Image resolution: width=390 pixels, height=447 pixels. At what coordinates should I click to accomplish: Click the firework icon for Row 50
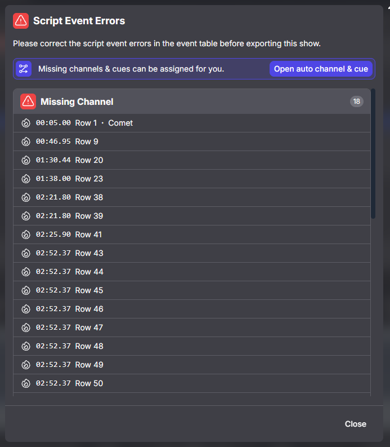(x=26, y=383)
